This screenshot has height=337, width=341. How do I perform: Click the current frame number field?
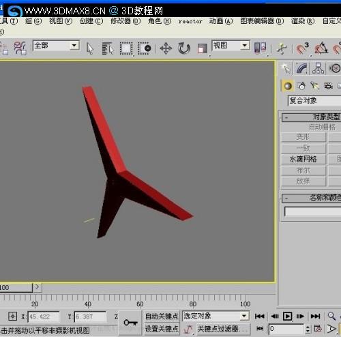tap(286, 329)
